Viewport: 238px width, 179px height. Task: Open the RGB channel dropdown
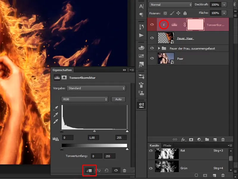point(84,99)
